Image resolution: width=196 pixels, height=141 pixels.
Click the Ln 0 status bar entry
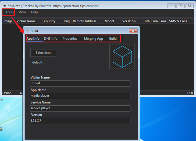pyautogui.click(x=190, y=93)
